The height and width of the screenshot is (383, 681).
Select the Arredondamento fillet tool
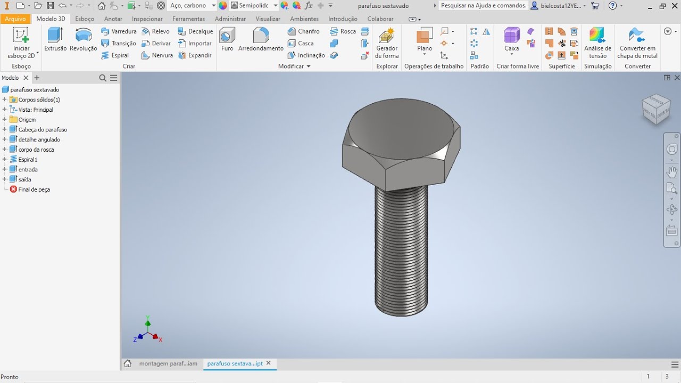click(261, 39)
